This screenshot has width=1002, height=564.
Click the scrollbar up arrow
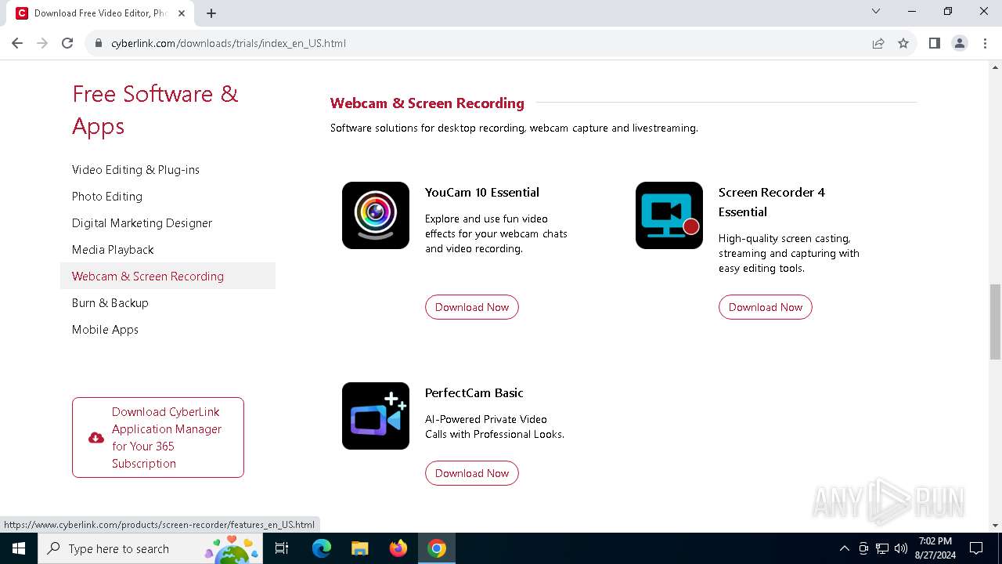[x=995, y=67]
